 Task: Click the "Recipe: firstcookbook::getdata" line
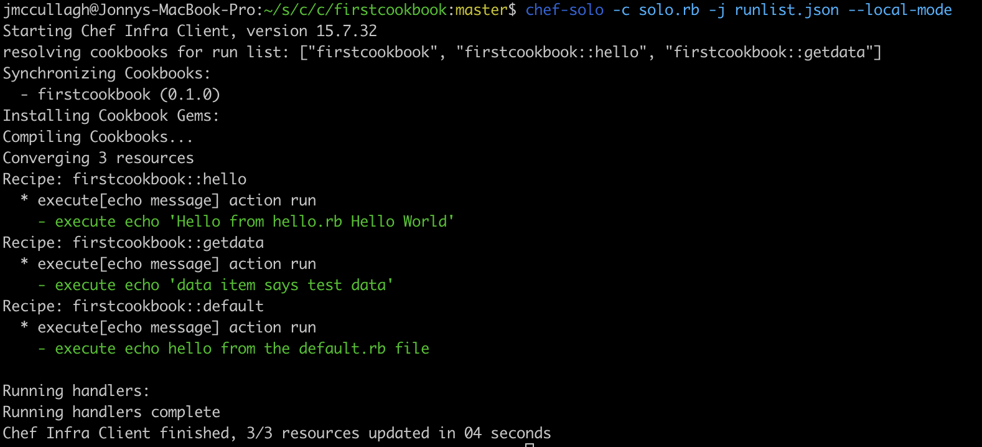point(133,243)
